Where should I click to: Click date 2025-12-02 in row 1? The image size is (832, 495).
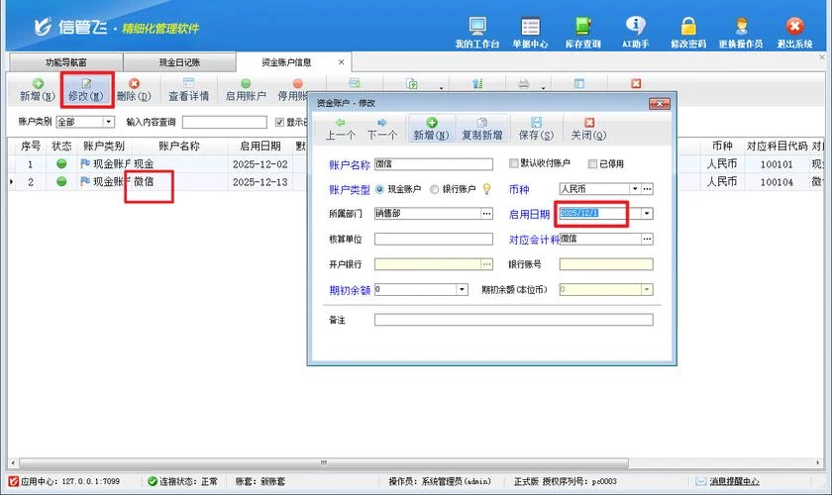260,164
